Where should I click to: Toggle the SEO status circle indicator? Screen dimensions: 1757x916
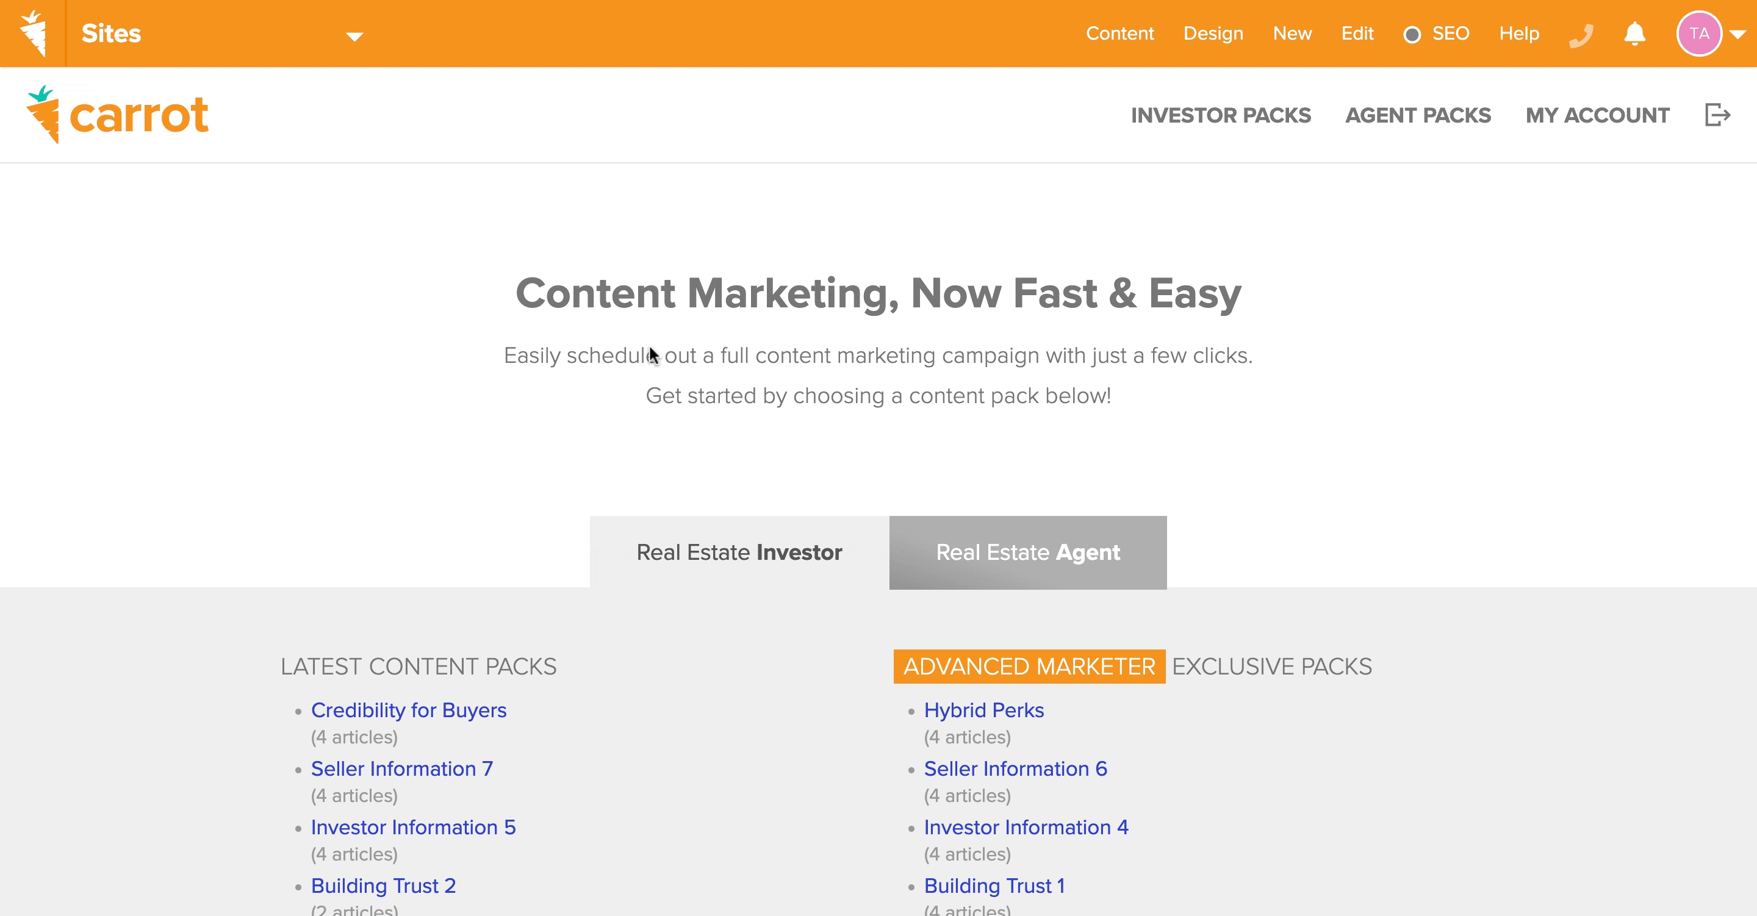click(1412, 34)
